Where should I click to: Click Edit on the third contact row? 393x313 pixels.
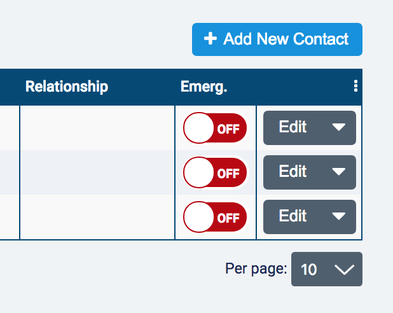[x=293, y=216]
